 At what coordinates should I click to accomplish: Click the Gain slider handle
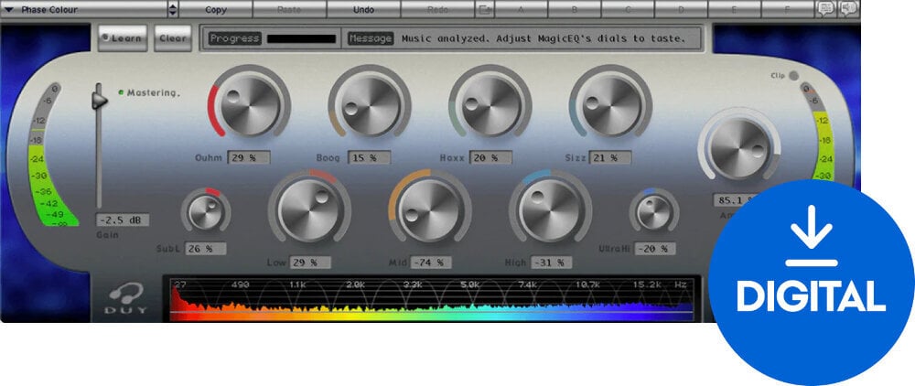(99, 99)
